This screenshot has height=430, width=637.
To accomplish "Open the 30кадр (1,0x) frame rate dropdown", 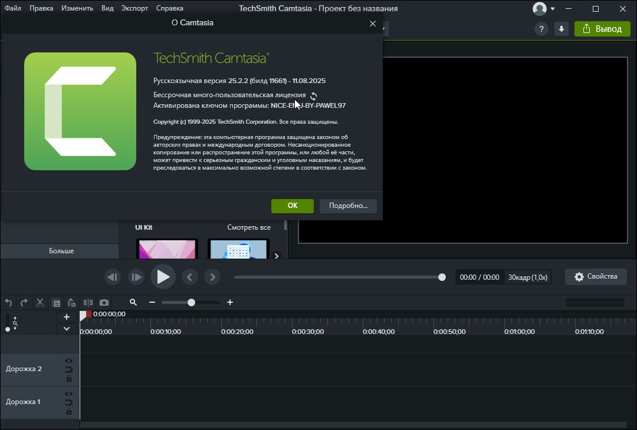I will (528, 277).
